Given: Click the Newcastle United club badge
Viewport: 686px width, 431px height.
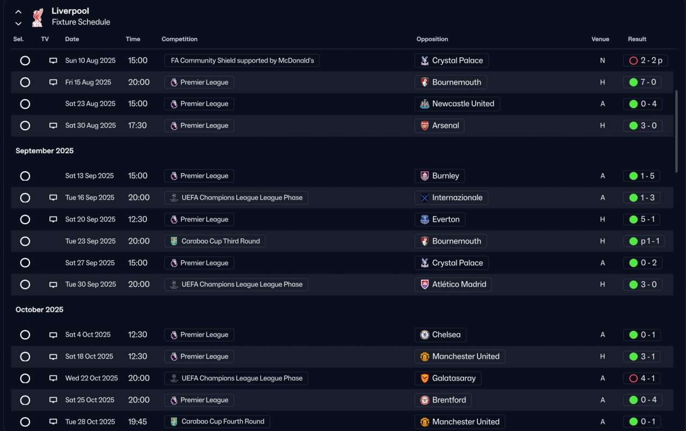Looking at the screenshot, I should 424,104.
